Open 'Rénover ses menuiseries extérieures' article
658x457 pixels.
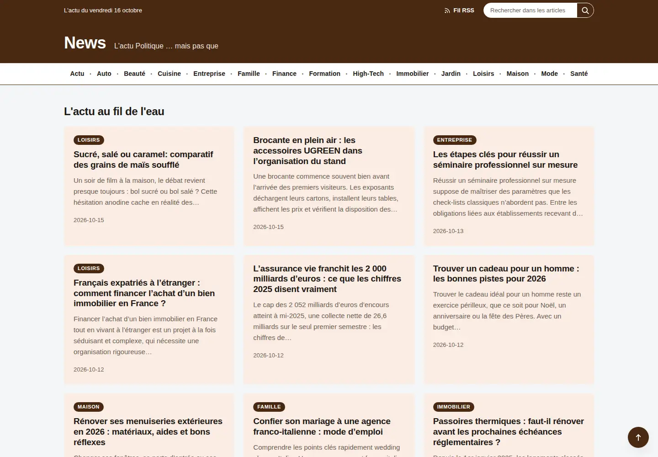click(x=148, y=432)
